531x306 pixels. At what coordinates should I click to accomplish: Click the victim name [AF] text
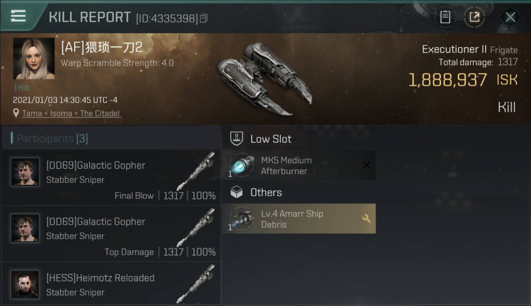[x=102, y=47]
